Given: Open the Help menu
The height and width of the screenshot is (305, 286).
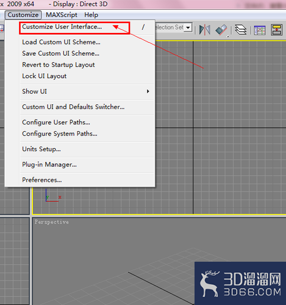Looking at the screenshot, I should [91, 15].
